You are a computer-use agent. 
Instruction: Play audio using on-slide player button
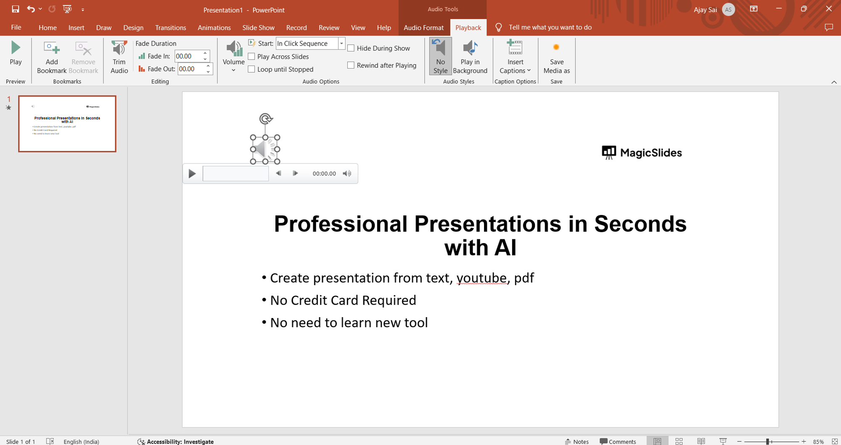click(x=192, y=173)
